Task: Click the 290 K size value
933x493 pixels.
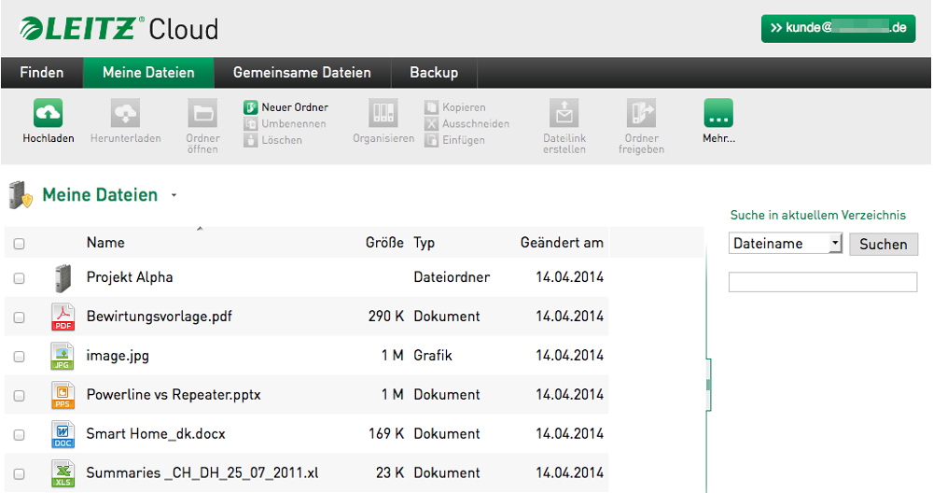Action: click(x=386, y=317)
